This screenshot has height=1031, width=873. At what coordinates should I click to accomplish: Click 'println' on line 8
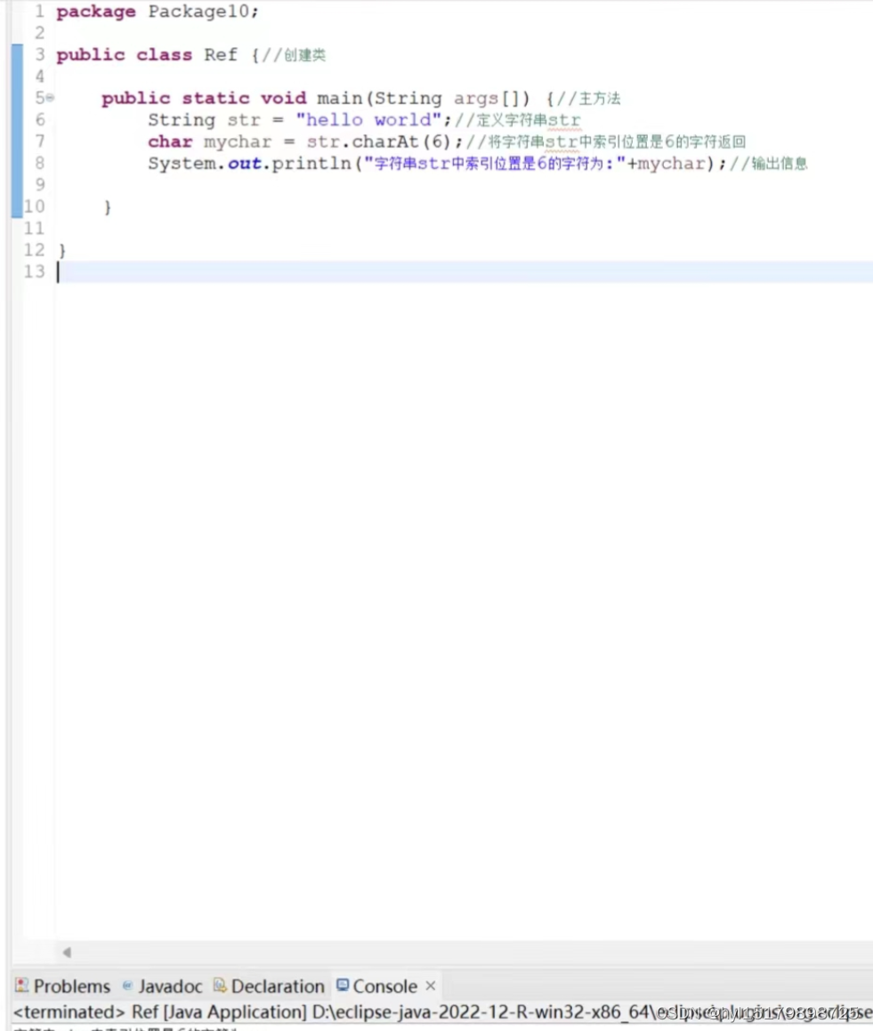311,164
